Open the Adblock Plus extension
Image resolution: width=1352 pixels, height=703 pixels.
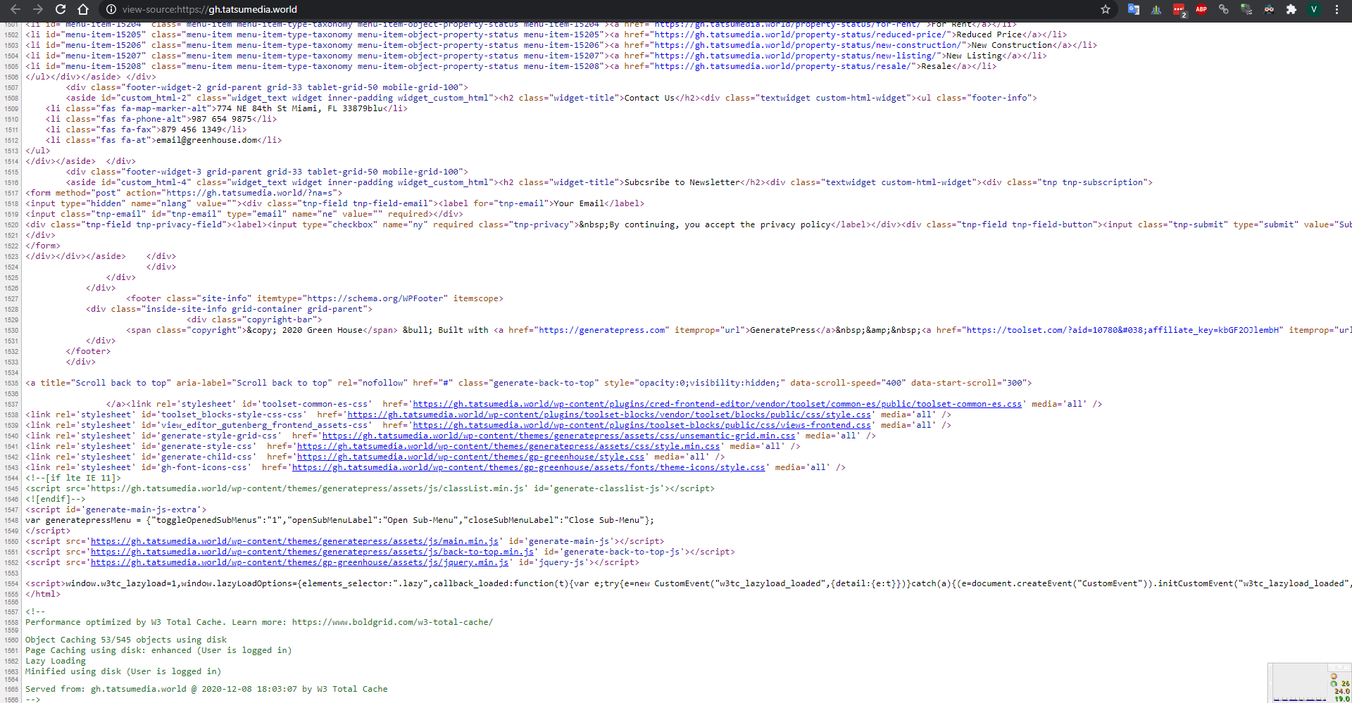[x=1202, y=10]
